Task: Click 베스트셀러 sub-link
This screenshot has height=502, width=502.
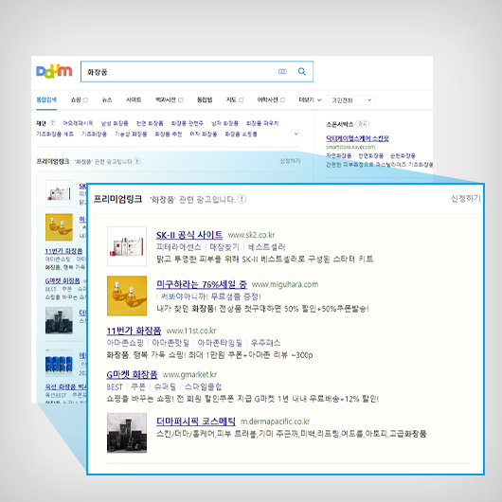Action: [266, 247]
